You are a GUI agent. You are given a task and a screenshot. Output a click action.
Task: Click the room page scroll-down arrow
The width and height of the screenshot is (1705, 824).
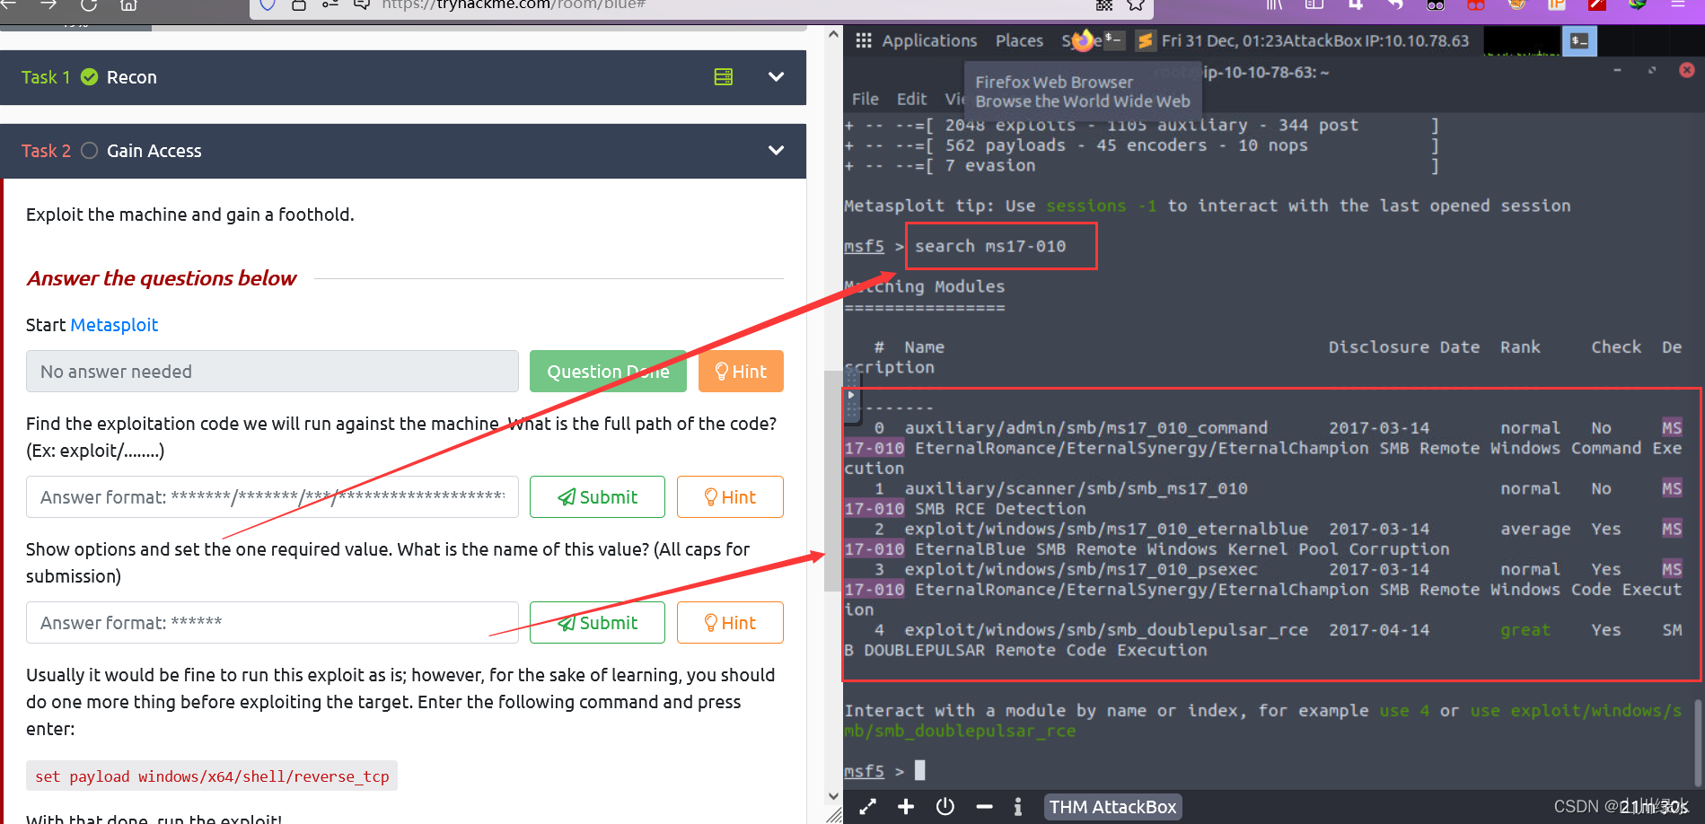(833, 795)
